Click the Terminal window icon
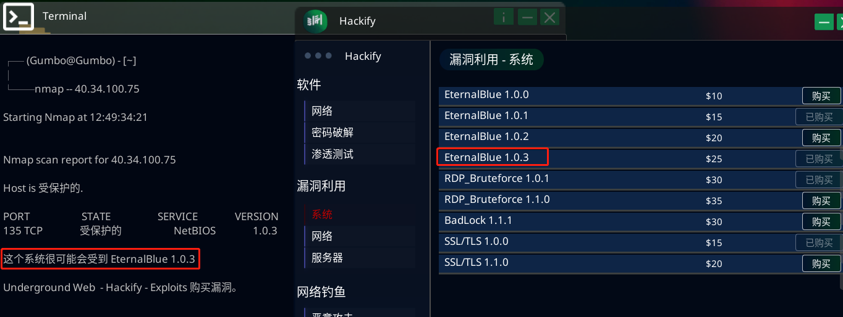Screen dimensions: 843x317 click(x=19, y=17)
